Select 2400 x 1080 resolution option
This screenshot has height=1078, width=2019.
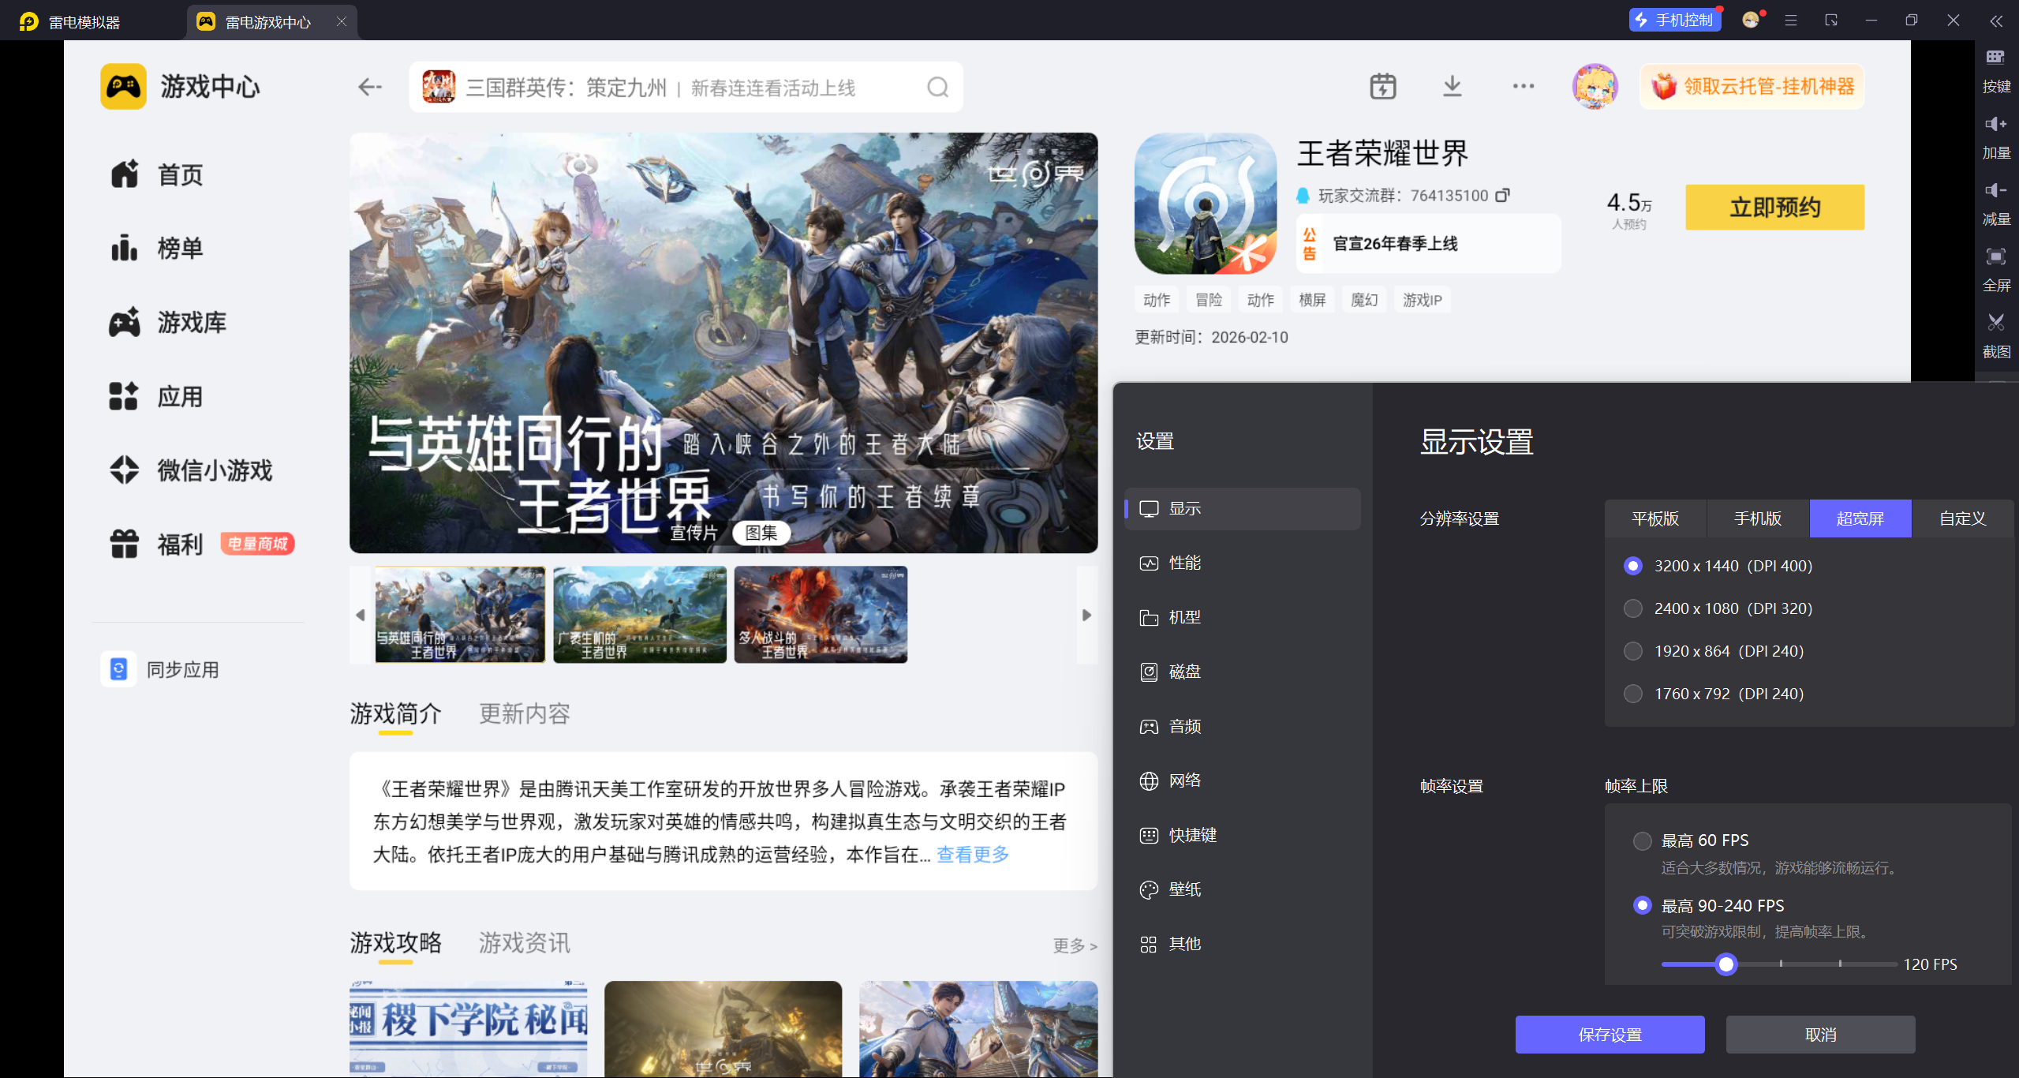point(1633,608)
